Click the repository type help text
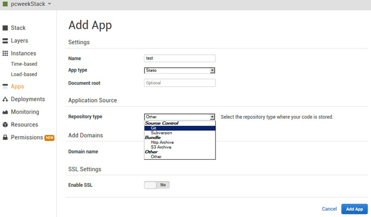The image size is (371, 217). click(x=277, y=117)
